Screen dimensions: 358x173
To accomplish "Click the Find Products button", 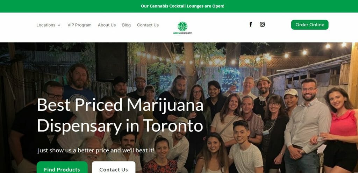I will point(62,168).
